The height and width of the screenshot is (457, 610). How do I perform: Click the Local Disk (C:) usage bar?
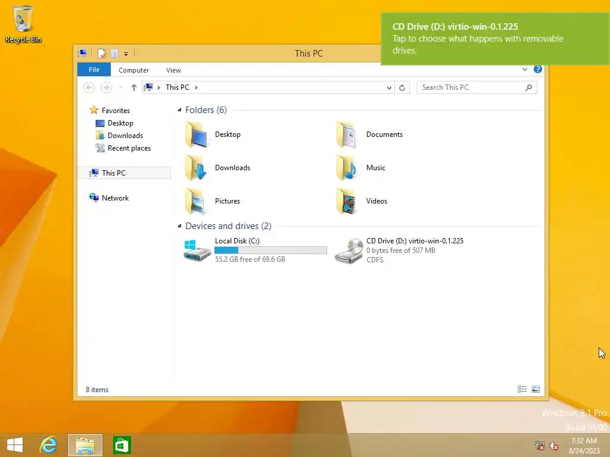pyautogui.click(x=271, y=251)
